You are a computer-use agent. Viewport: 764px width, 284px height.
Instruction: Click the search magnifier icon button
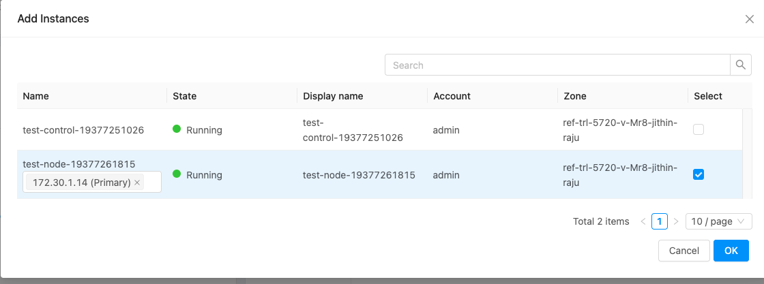click(x=740, y=65)
